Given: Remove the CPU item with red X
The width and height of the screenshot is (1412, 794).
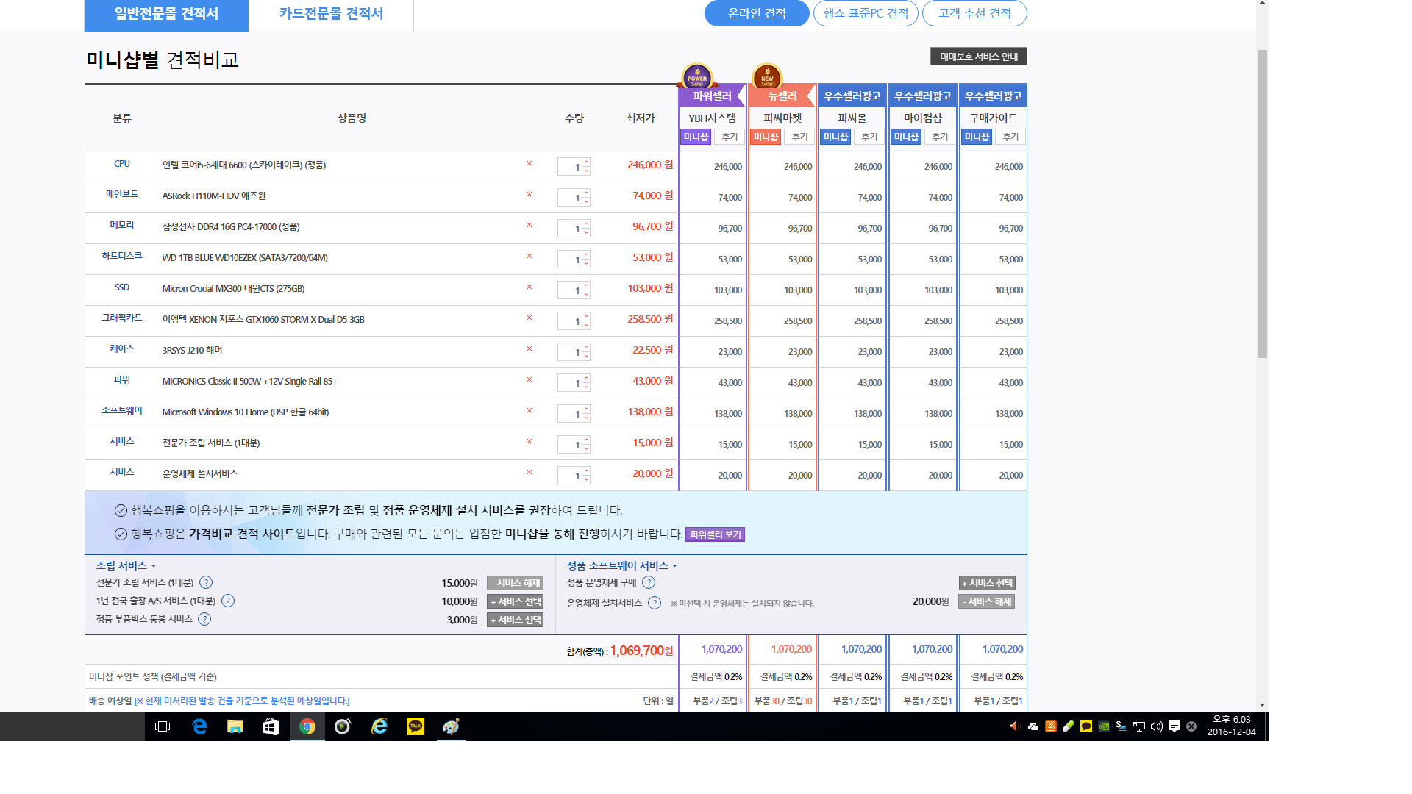Looking at the screenshot, I should pos(529,164).
